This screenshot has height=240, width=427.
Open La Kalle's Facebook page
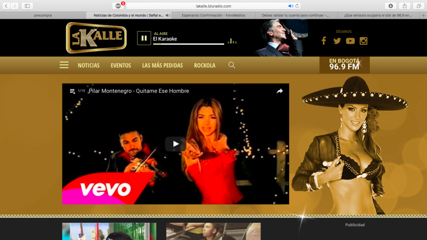point(324,41)
